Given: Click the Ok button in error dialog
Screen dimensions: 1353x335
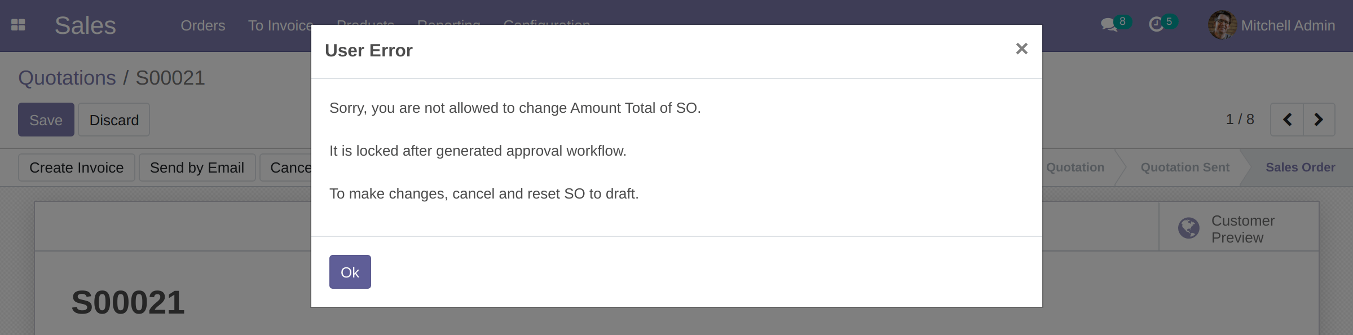Looking at the screenshot, I should point(350,272).
